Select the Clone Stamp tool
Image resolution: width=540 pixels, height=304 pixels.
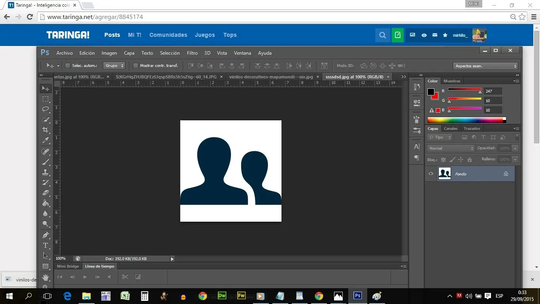45,172
